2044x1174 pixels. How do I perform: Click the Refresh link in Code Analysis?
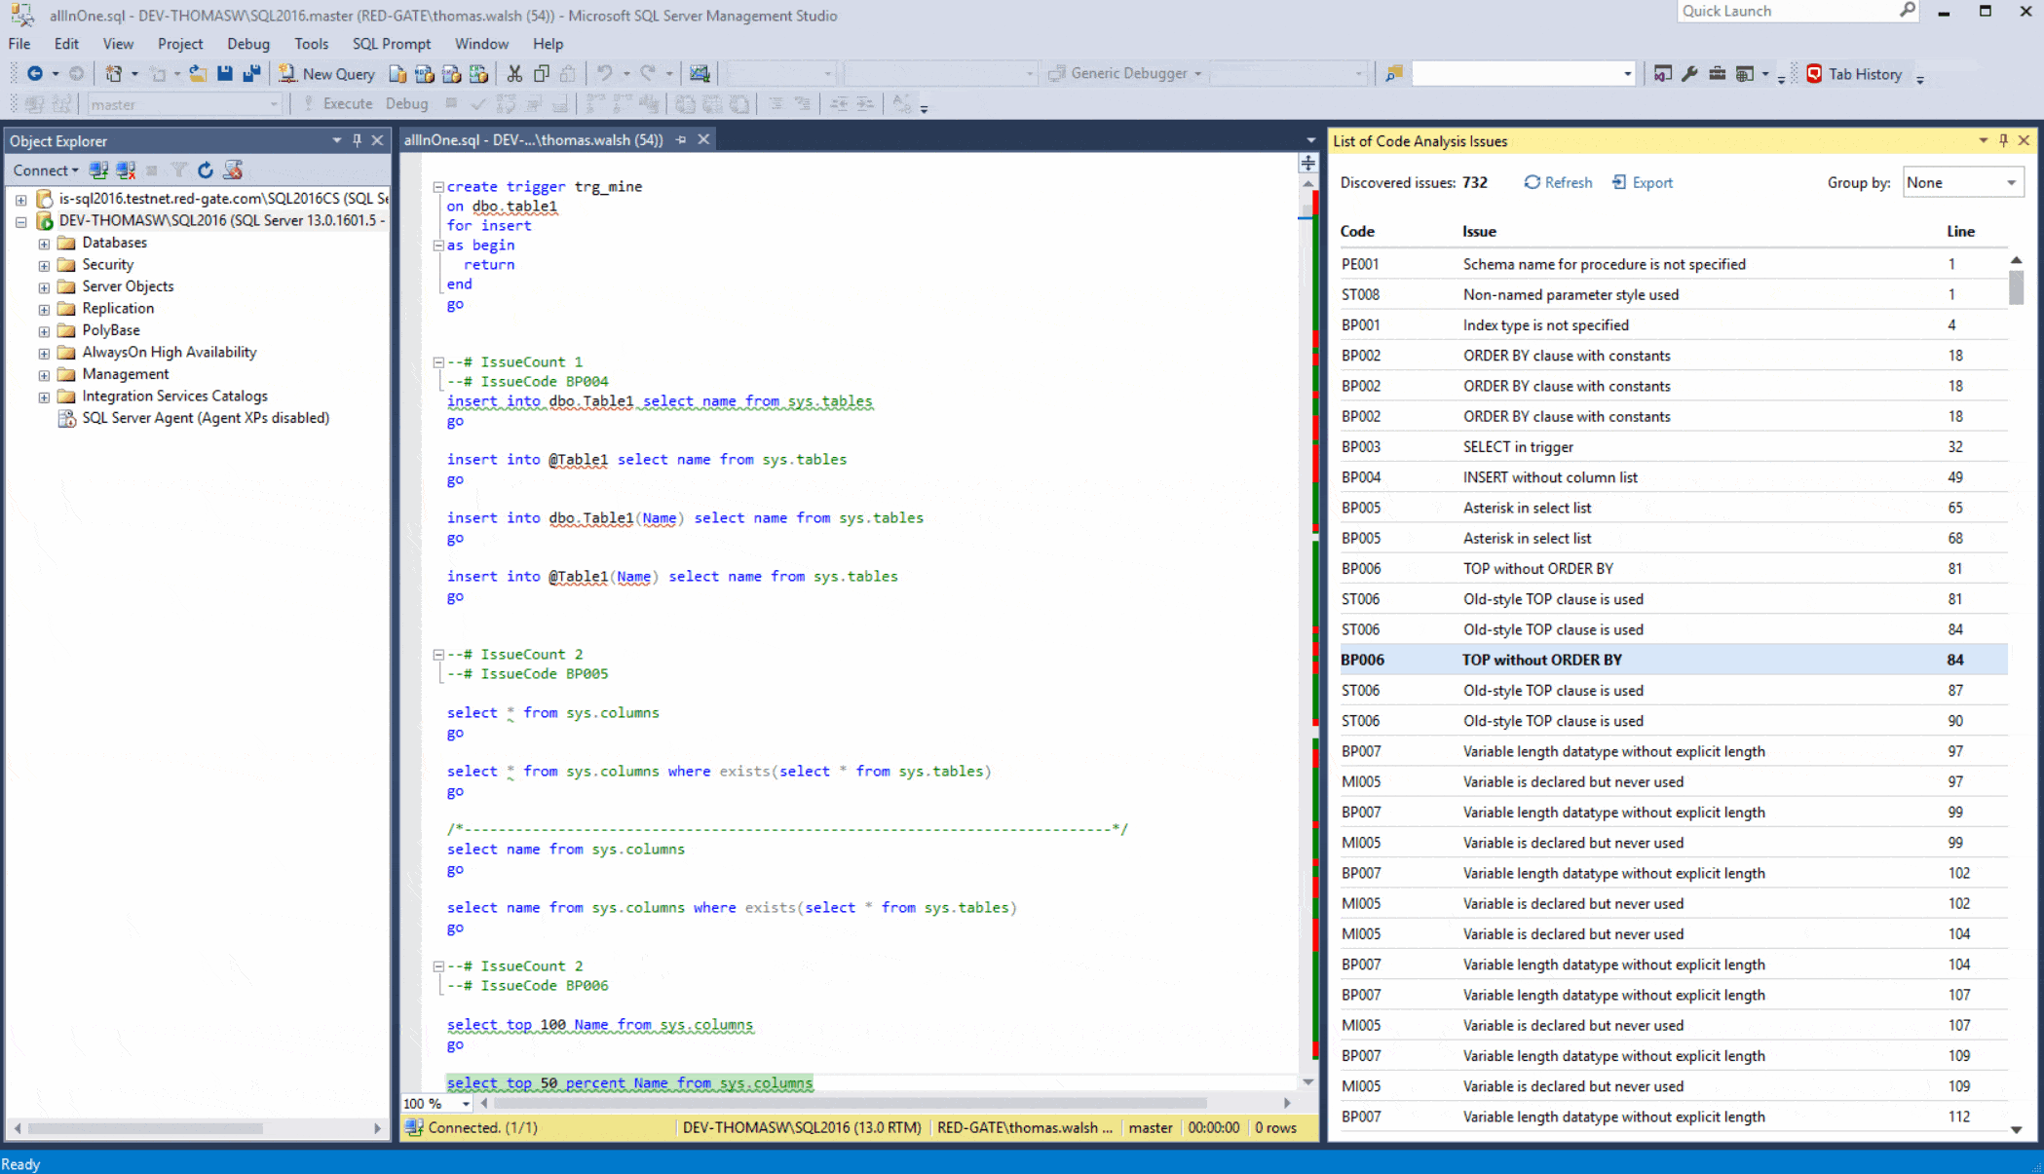1559,182
